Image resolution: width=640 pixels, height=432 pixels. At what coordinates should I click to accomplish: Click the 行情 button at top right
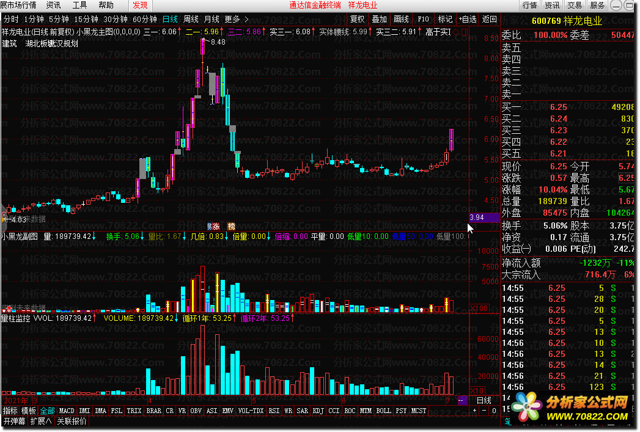pos(530,5)
